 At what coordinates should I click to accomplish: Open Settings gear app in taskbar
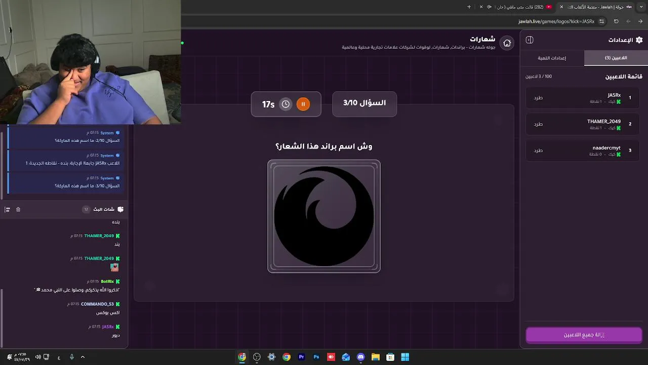271,357
